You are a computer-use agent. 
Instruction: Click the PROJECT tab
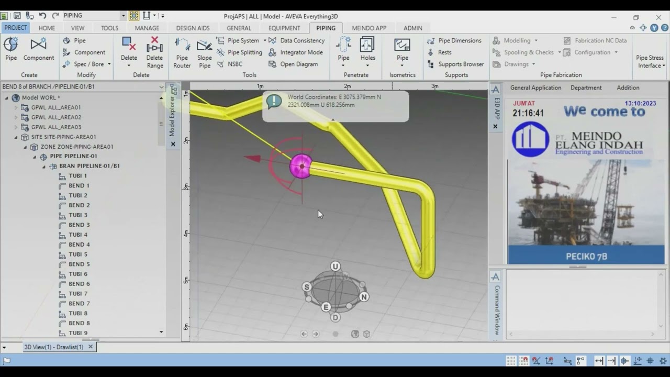16,28
